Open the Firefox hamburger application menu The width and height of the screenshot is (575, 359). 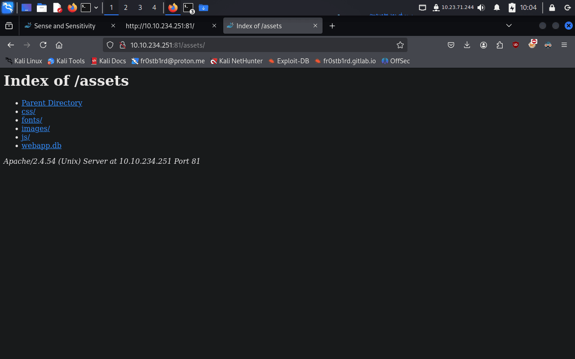[564, 45]
